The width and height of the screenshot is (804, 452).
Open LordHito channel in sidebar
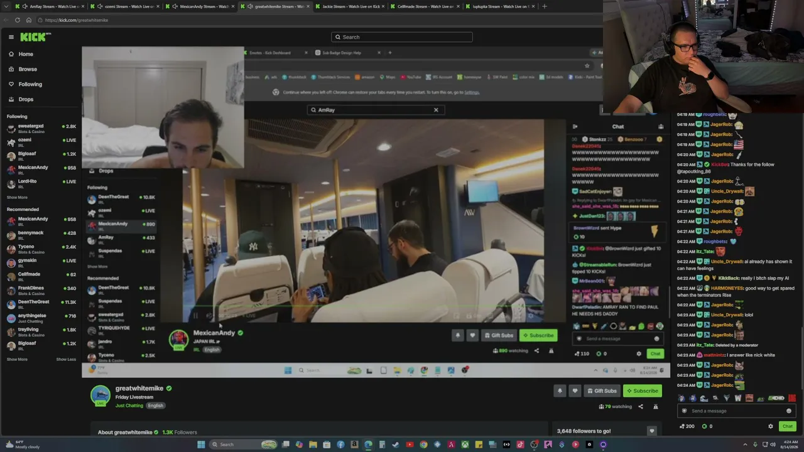click(x=41, y=183)
